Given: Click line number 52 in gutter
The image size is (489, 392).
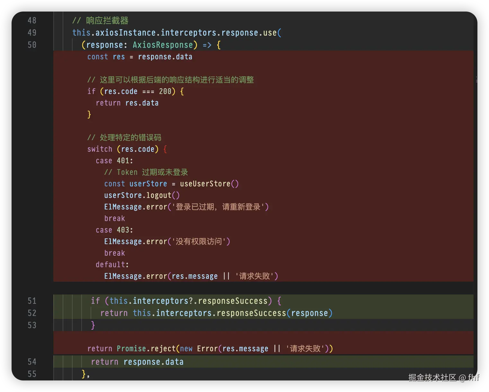Looking at the screenshot, I should pos(32,313).
